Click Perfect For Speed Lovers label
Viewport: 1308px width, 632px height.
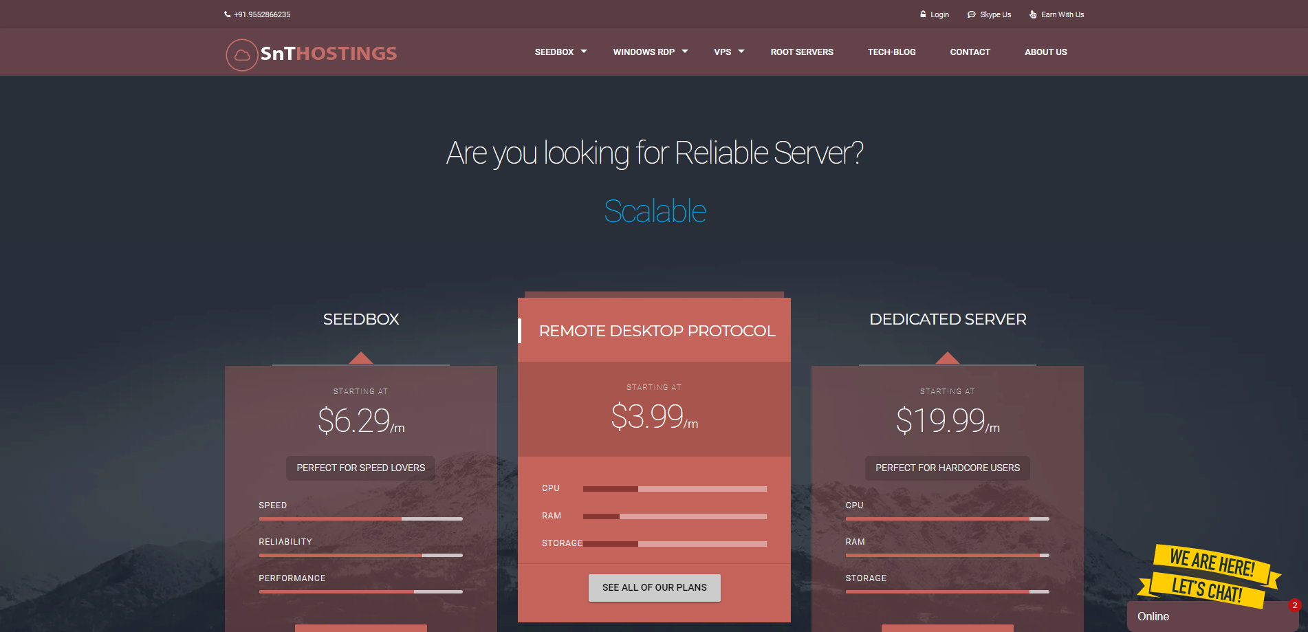pyautogui.click(x=360, y=468)
